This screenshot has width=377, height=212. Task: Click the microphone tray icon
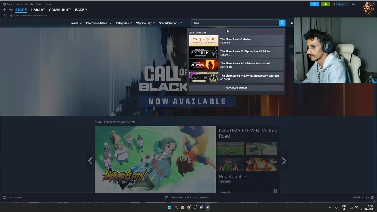point(336,207)
